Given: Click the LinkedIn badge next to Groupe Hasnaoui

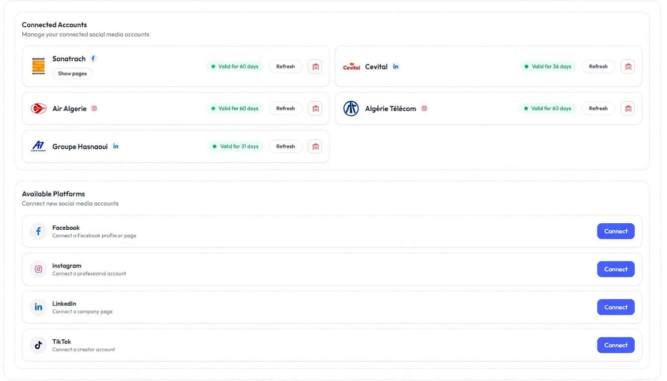Looking at the screenshot, I should coord(116,146).
